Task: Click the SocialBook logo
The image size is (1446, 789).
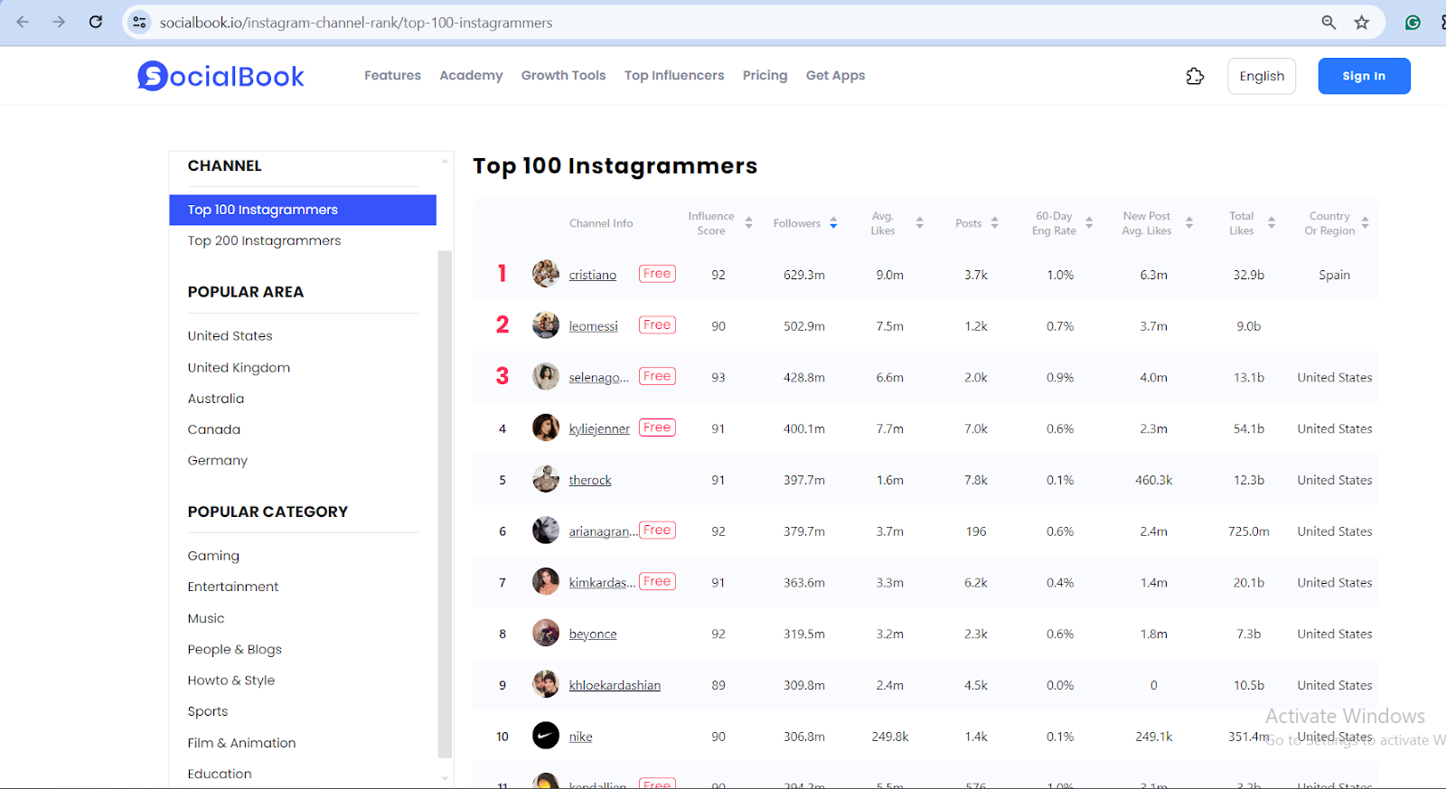Action: [221, 76]
